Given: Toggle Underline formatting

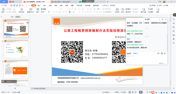Looking at the screenshot, I should 54,12.
